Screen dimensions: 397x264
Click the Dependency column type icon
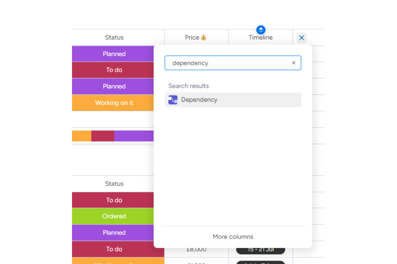173,100
